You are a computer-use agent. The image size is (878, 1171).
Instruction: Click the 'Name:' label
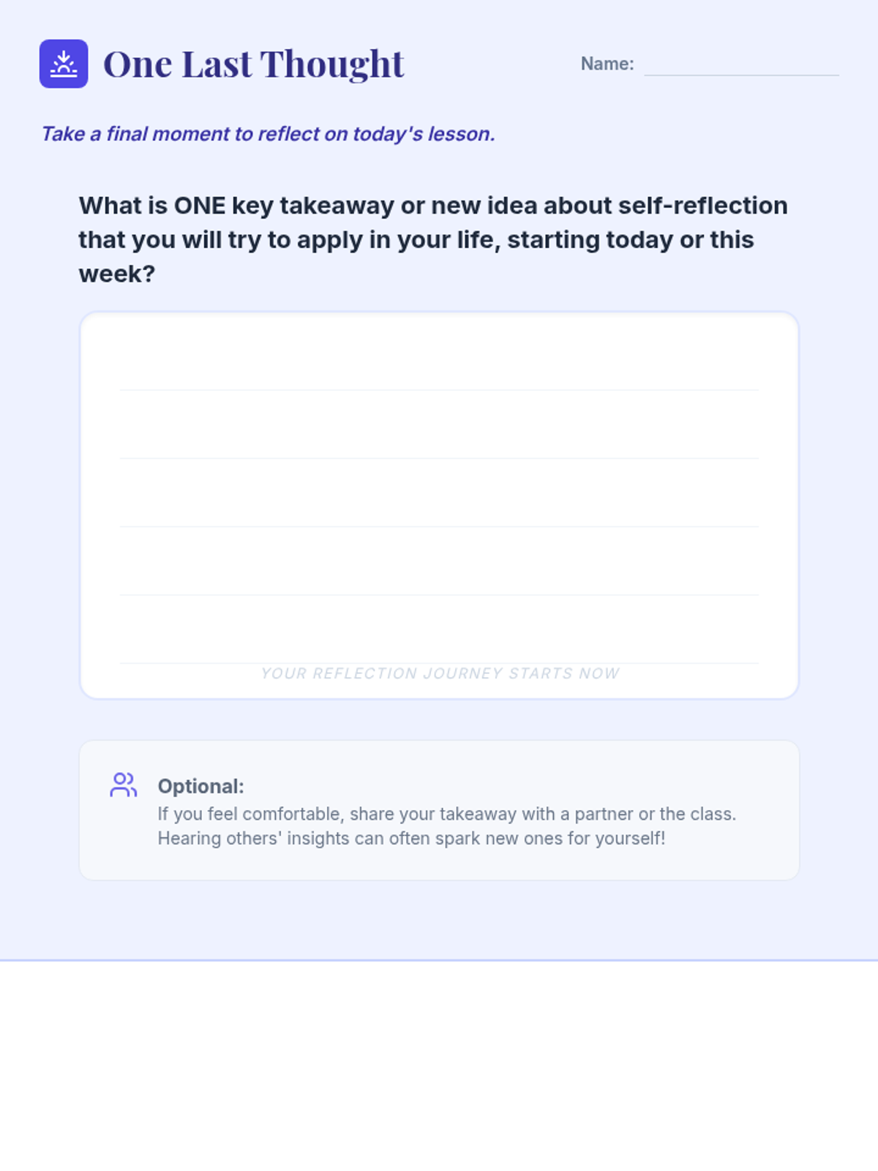click(x=607, y=64)
